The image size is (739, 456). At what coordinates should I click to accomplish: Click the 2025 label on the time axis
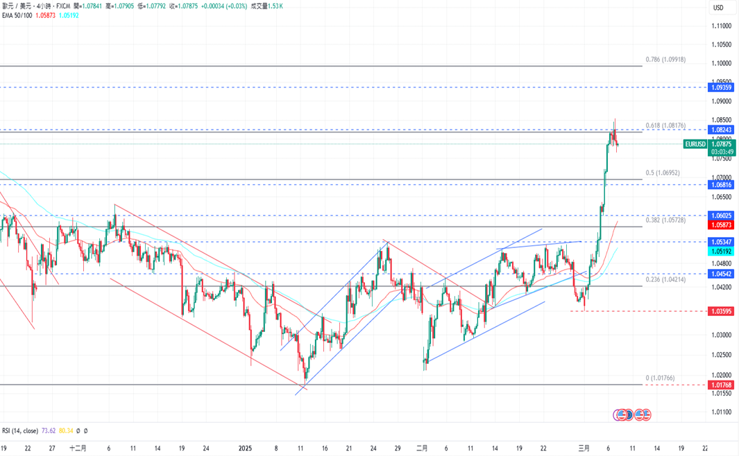[245, 448]
